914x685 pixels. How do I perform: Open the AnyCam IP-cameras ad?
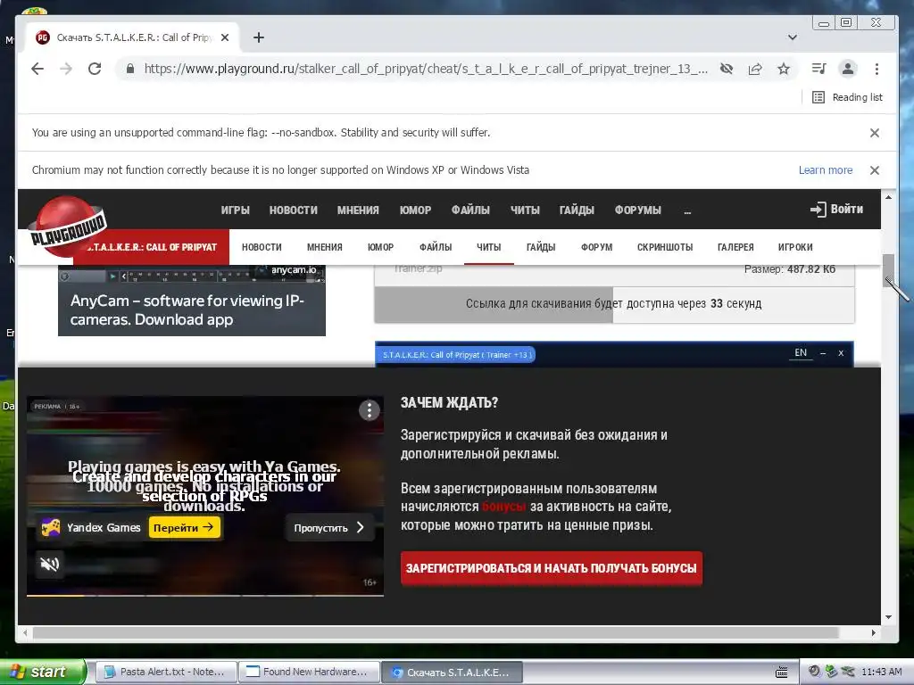tap(192, 301)
